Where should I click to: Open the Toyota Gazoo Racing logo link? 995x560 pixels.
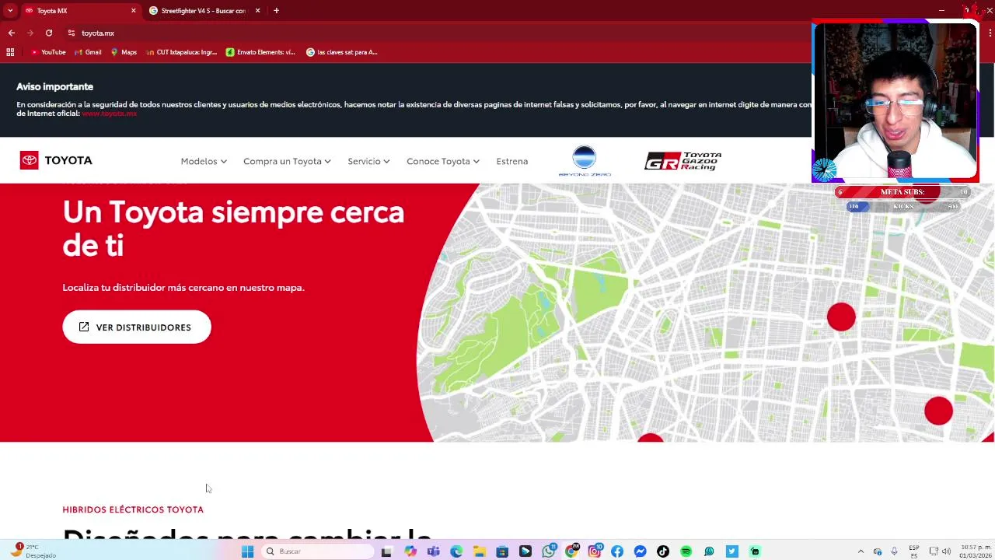pyautogui.click(x=683, y=161)
